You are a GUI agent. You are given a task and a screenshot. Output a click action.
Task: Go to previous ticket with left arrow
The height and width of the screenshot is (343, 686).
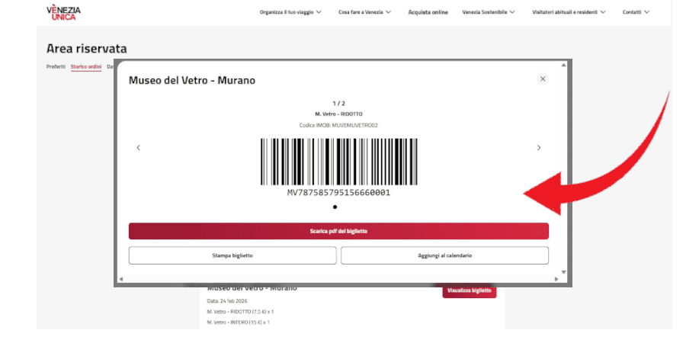click(138, 148)
